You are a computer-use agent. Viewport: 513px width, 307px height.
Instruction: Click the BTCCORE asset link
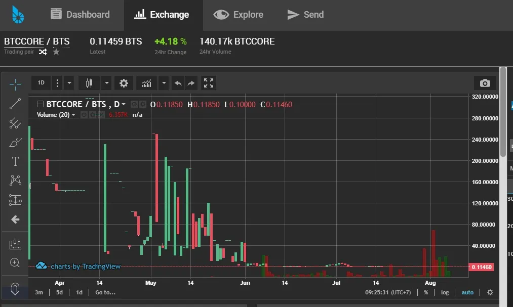click(24, 41)
